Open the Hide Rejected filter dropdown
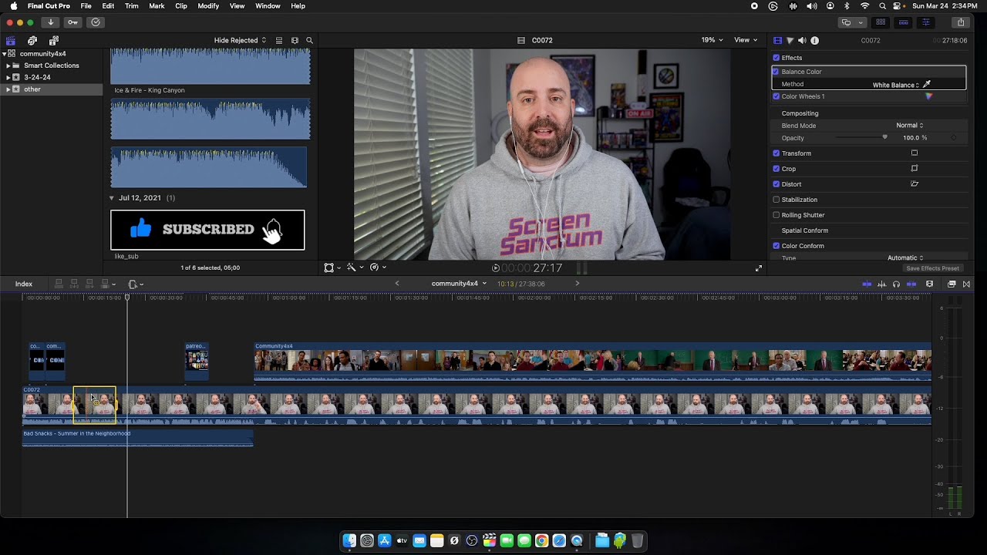This screenshot has width=987, height=555. pyautogui.click(x=240, y=40)
